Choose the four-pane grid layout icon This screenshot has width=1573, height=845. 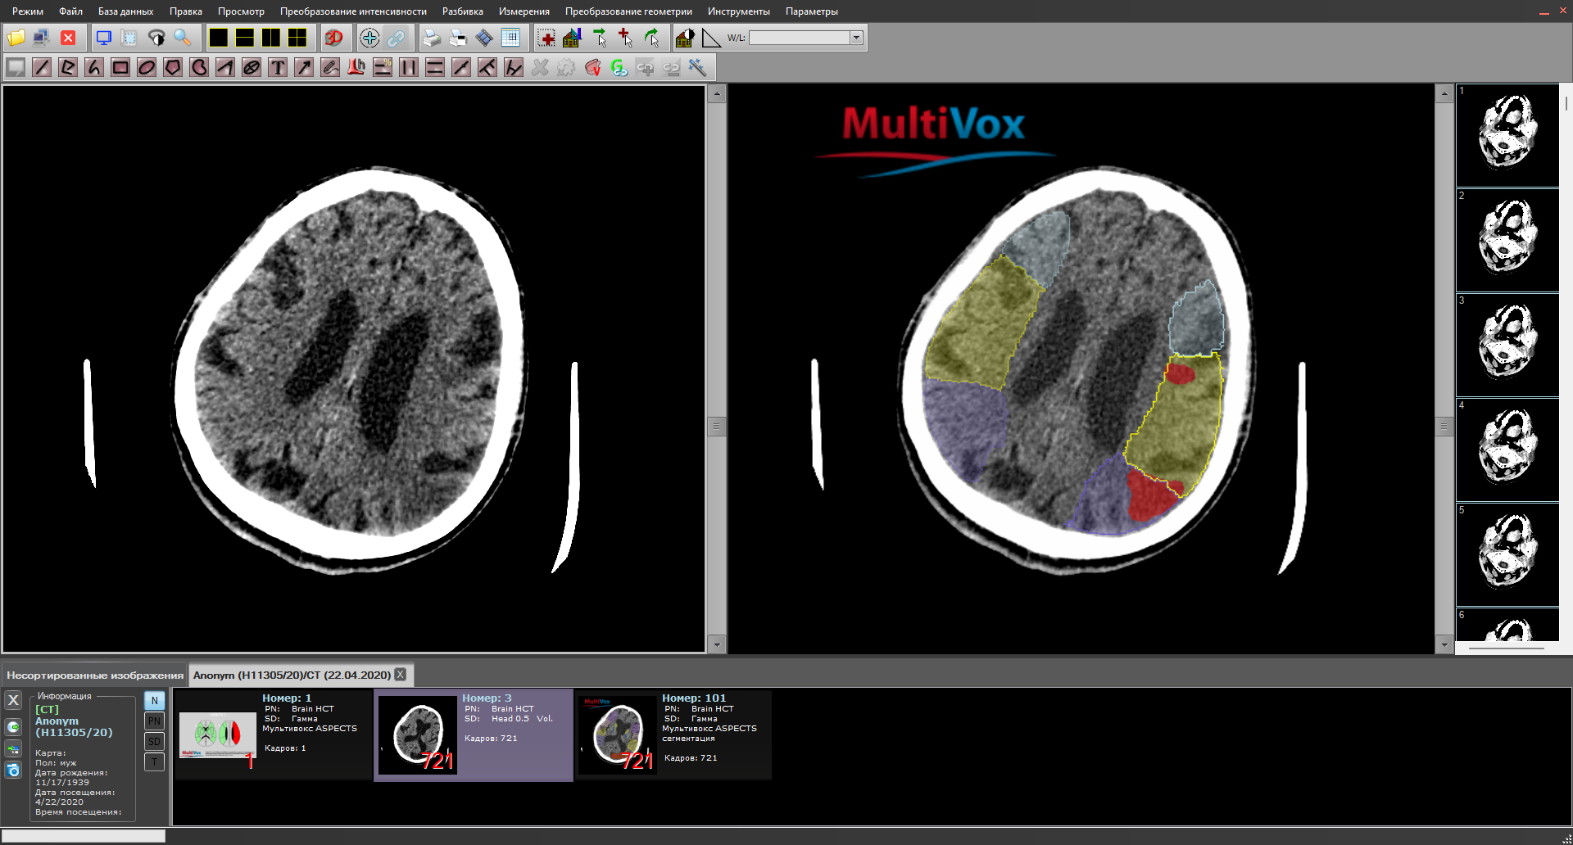tap(297, 38)
